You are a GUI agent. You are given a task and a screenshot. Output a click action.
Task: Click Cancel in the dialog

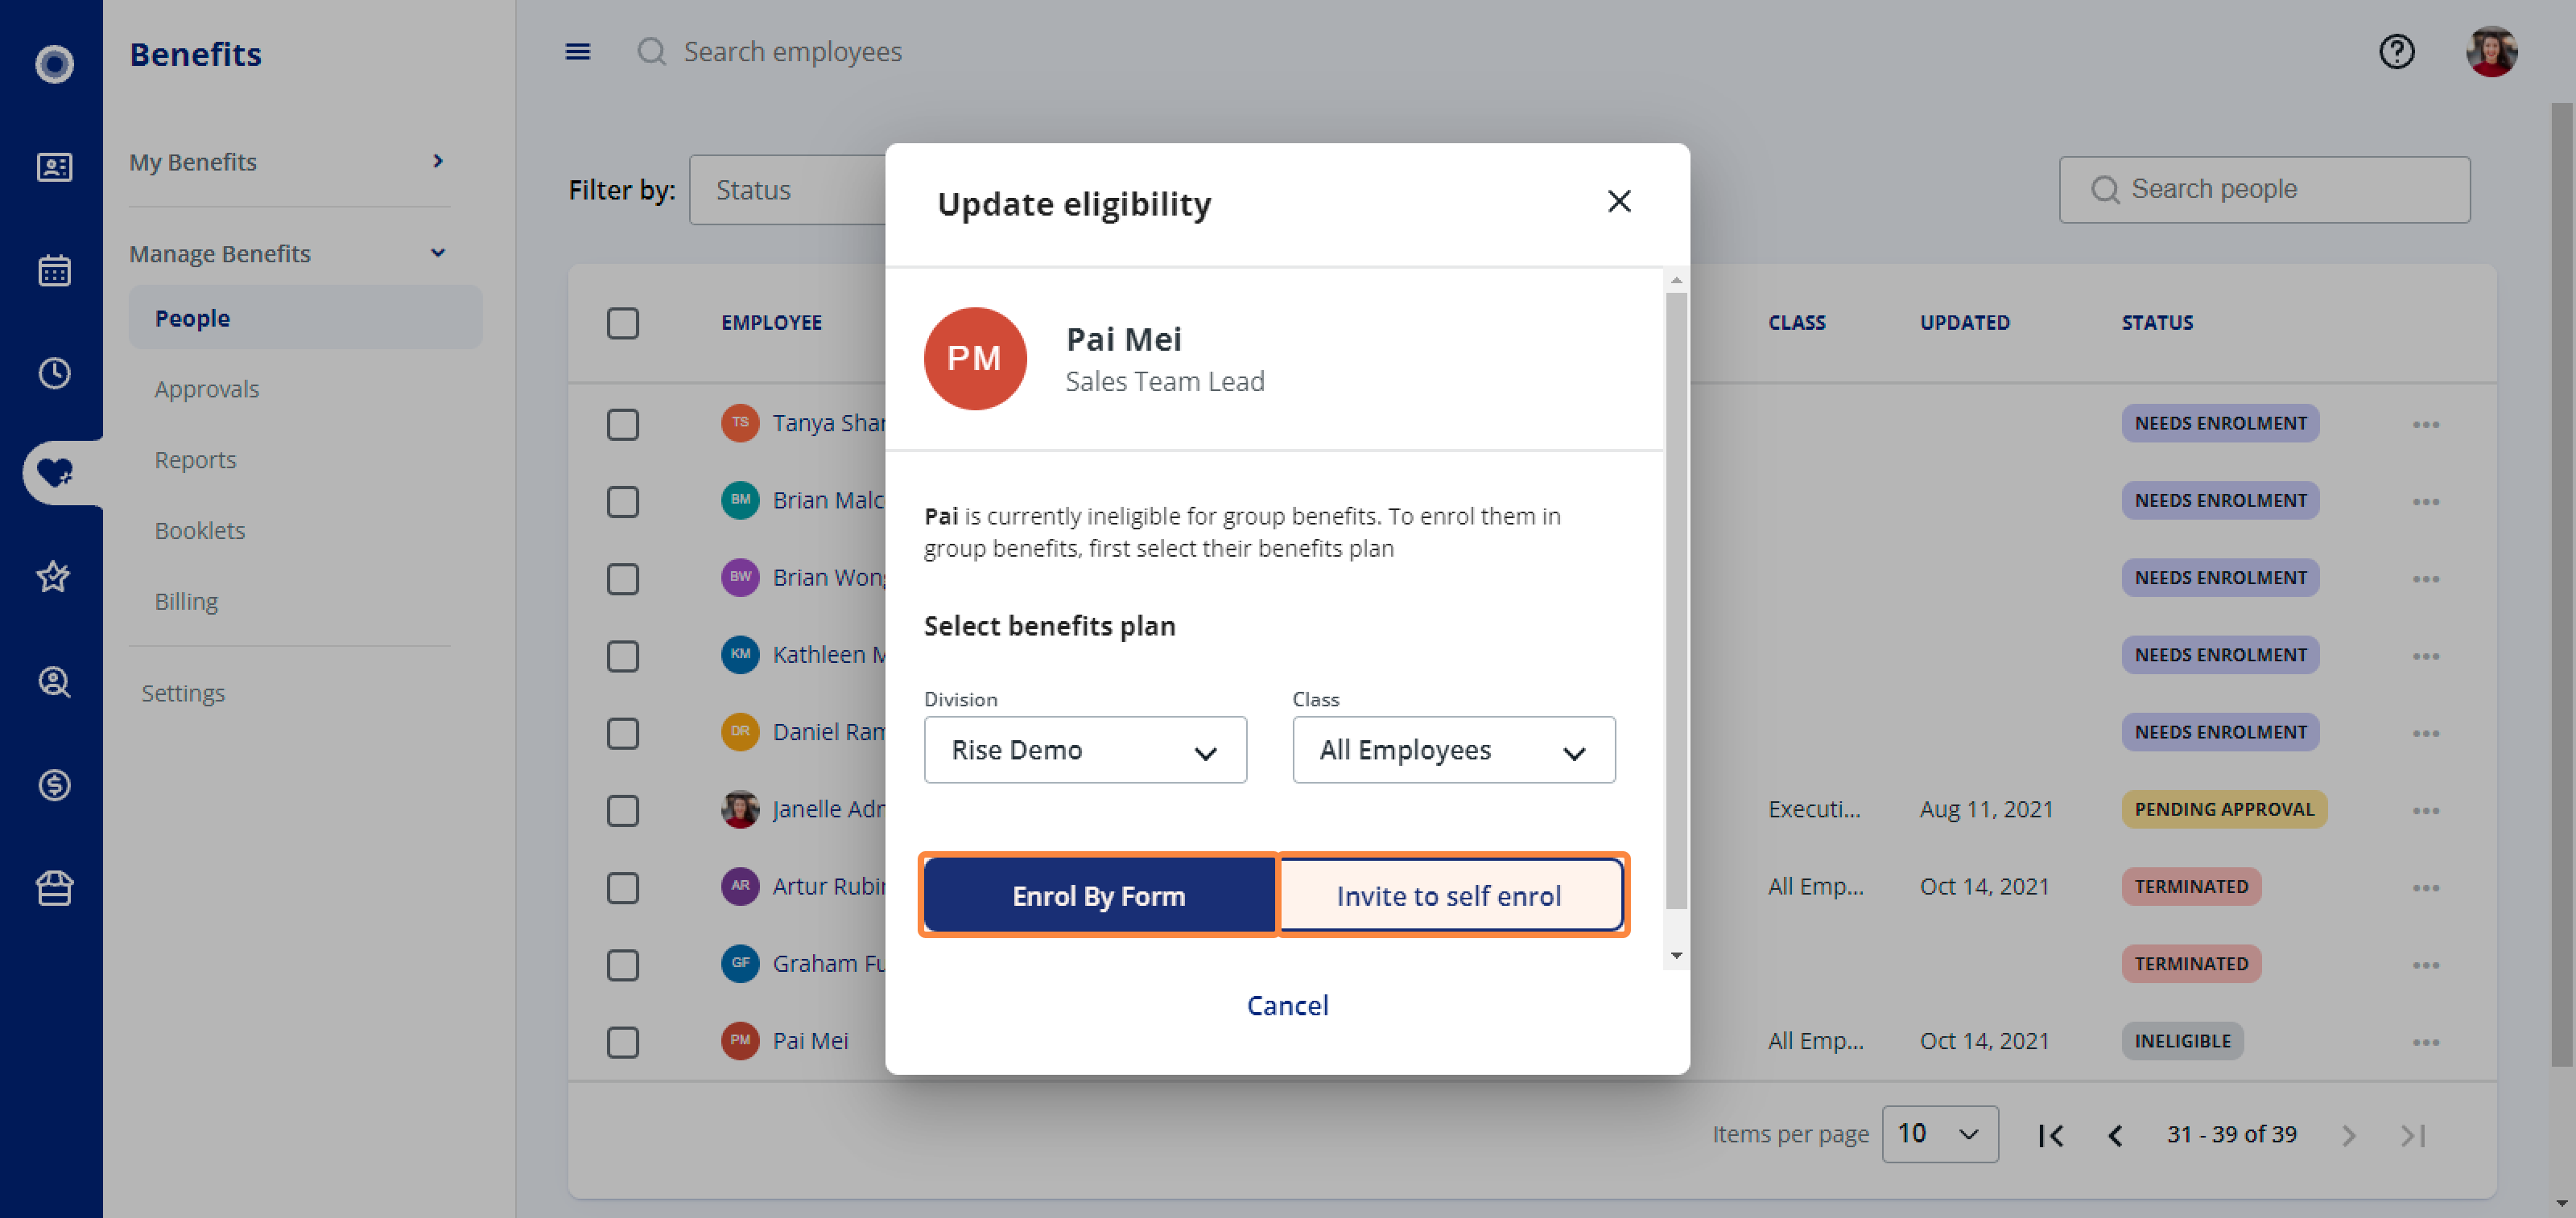(1287, 1005)
